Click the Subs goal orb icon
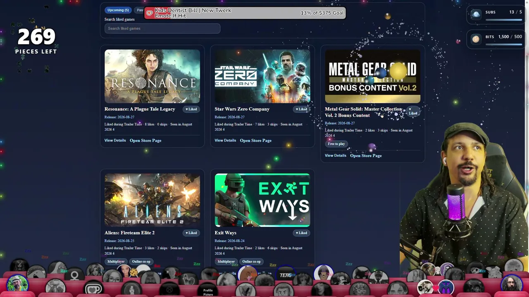This screenshot has width=529, height=297. [x=476, y=14]
